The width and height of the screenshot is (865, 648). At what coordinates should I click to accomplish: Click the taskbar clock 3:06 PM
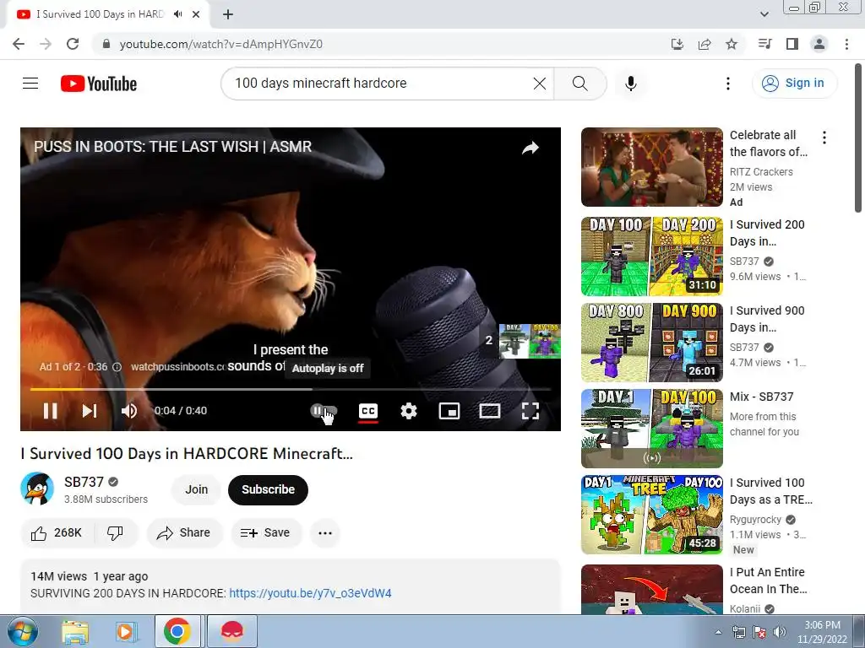pyautogui.click(x=822, y=632)
